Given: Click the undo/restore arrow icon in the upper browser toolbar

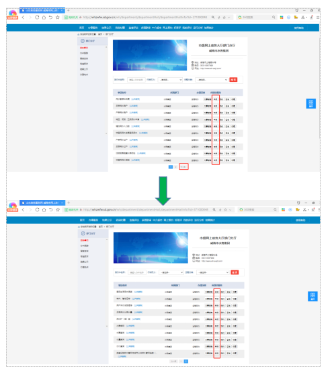Looking at the screenshot, I should tap(50, 17).
